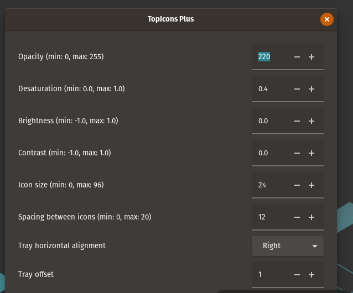The height and width of the screenshot is (293, 353).
Task: Enlarge Icon size with the plus button
Action: (x=312, y=185)
